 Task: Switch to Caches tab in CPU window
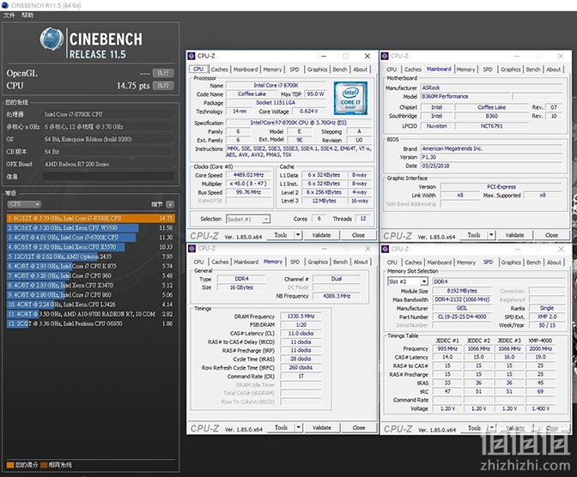tap(220, 69)
